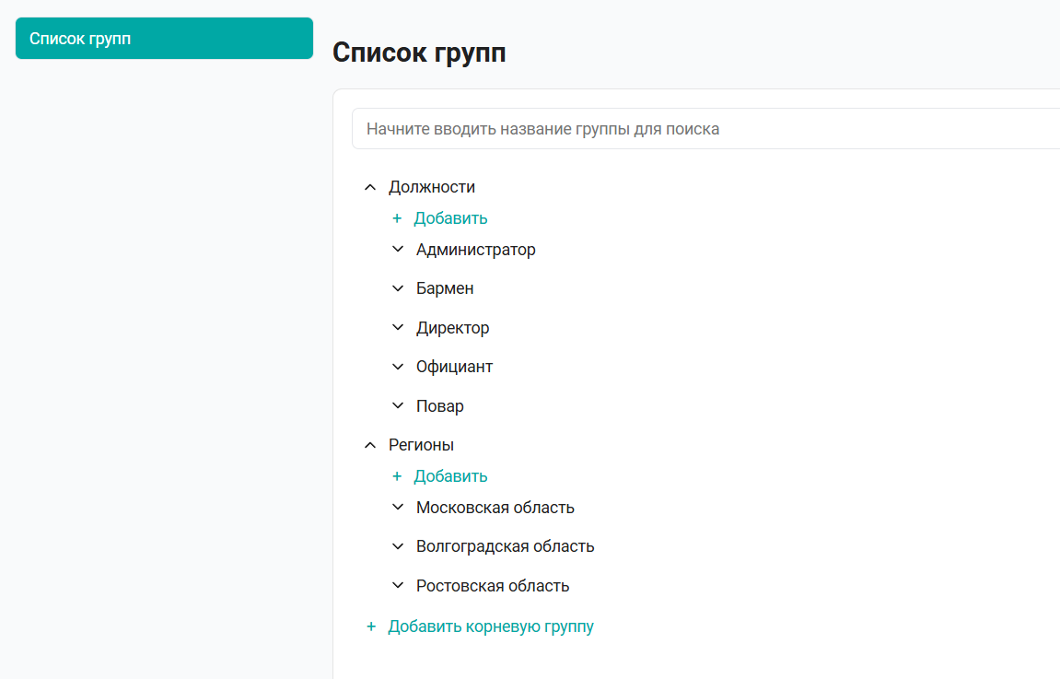Select the Повар group
Screen dimensions: 1060x679
click(440, 406)
